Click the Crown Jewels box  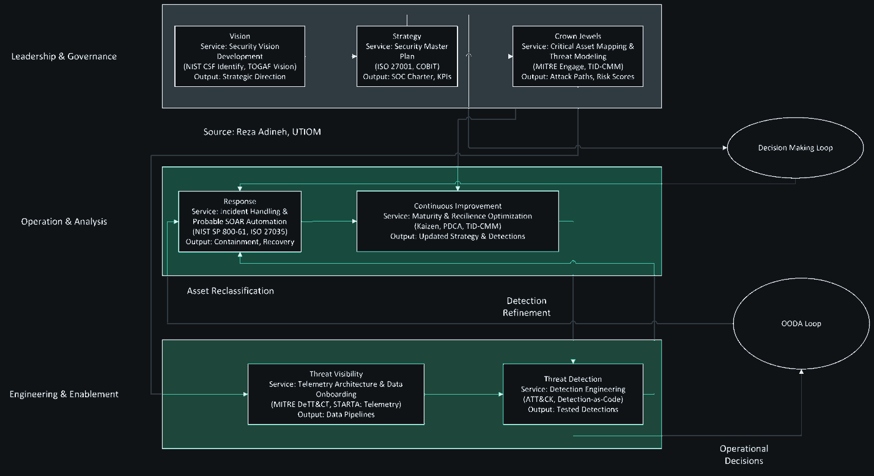[578, 56]
